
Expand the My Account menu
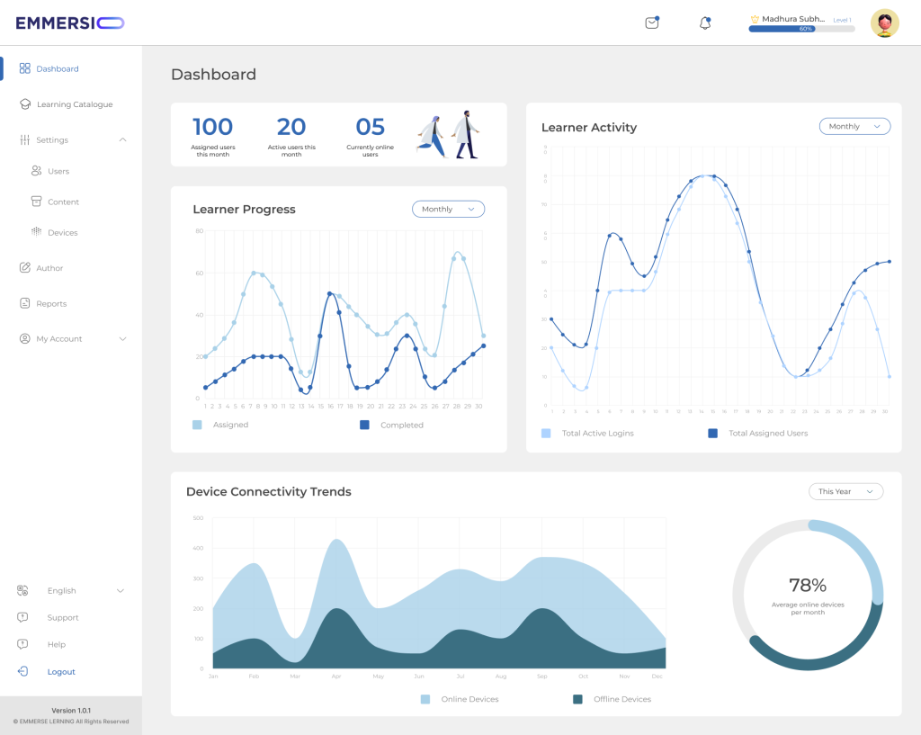122,339
